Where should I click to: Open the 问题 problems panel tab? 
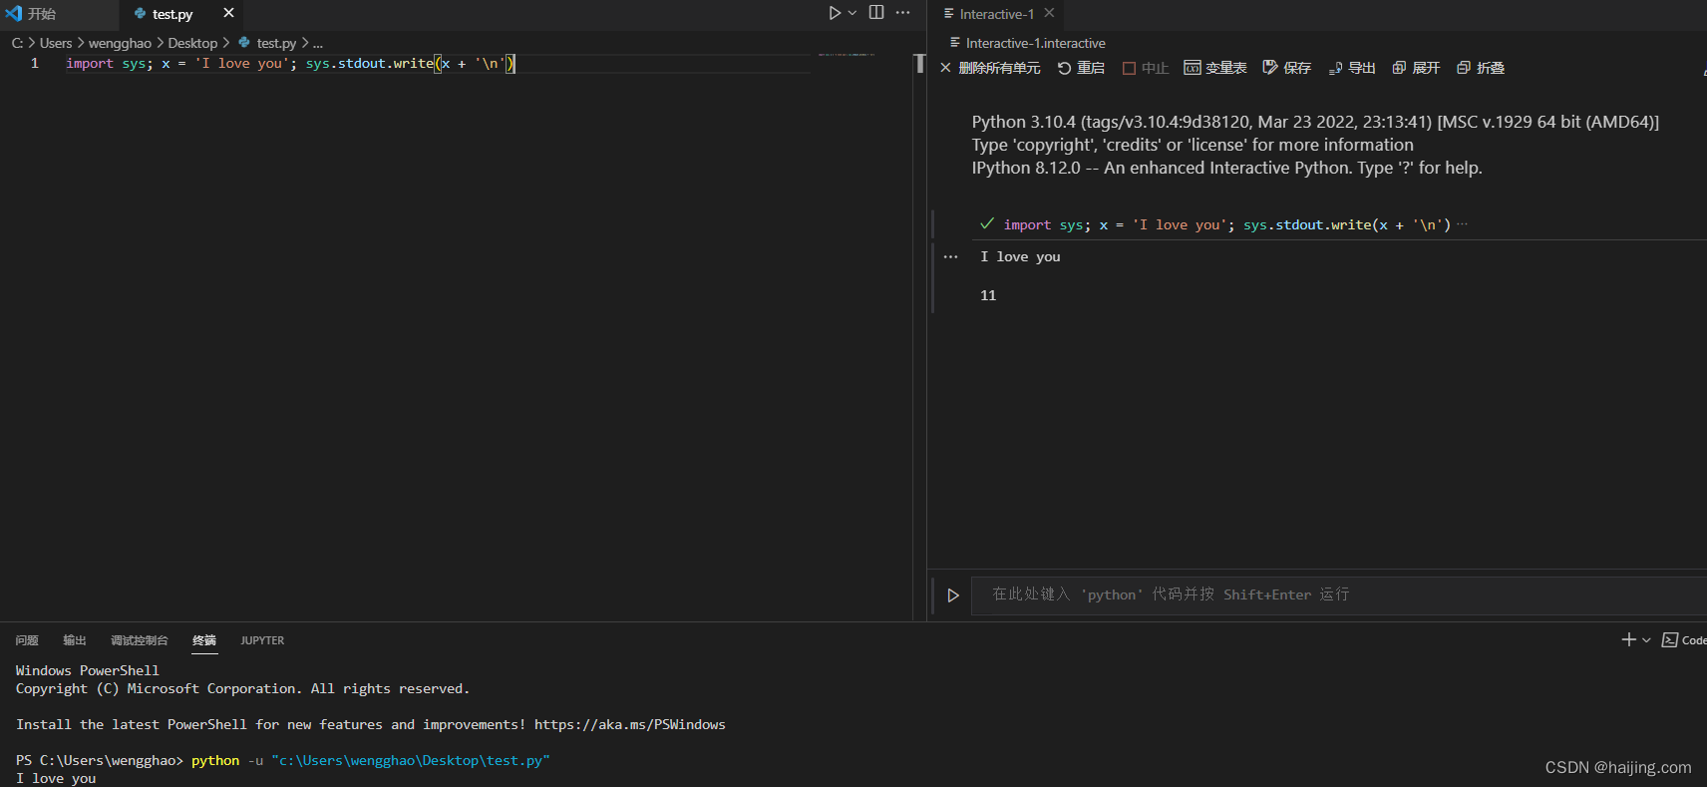click(x=27, y=640)
